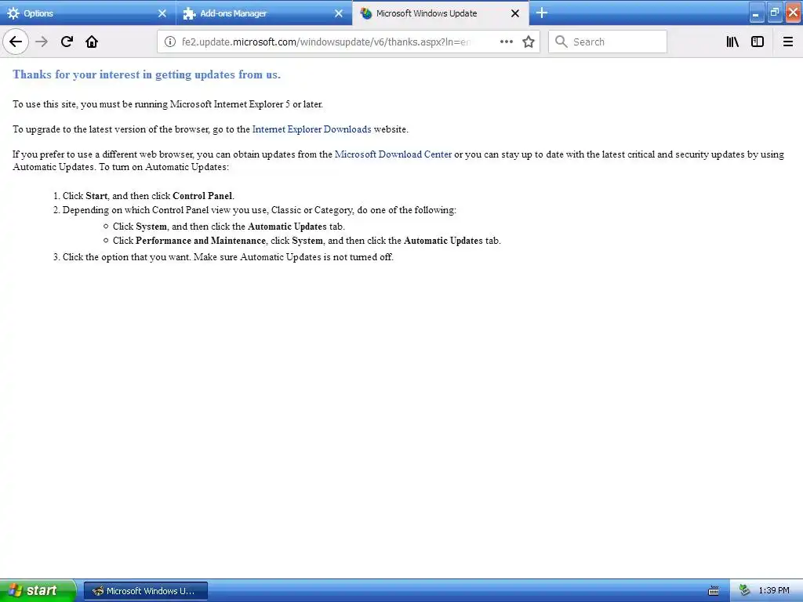
Task: Click step 1 'Click Start' instruction
Action: [x=148, y=195]
